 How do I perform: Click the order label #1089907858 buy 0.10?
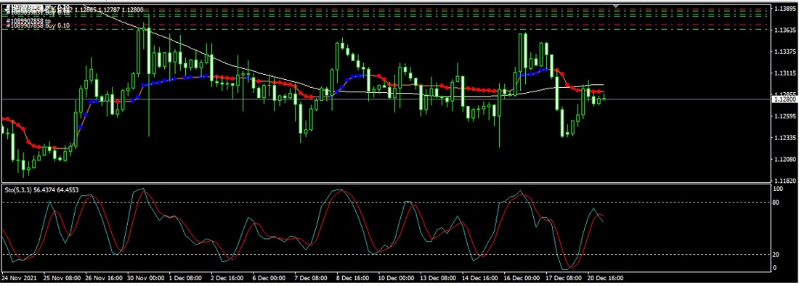(37, 25)
